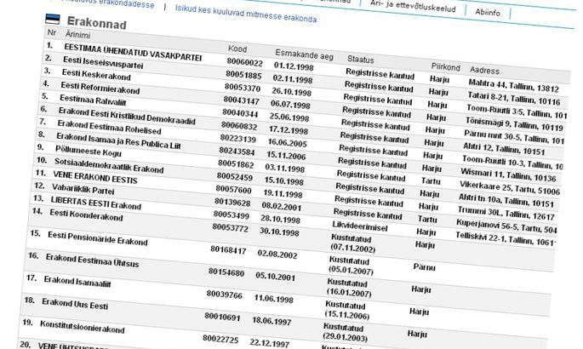Click registry code 80139628
The image size is (583, 349).
coord(232,203)
